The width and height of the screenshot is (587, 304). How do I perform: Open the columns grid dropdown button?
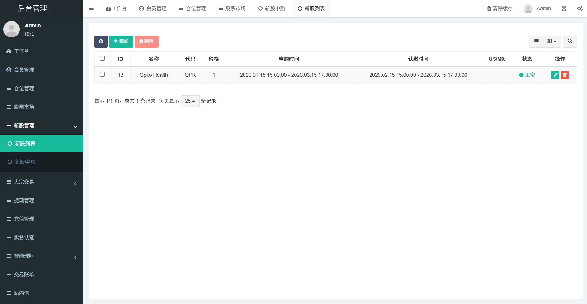click(x=552, y=41)
